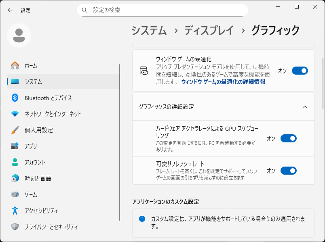Screen dimensions: 325x242
Task: Open ウィンドウ ゲームの最適化の詳細情報 link
Action: tap(223, 81)
